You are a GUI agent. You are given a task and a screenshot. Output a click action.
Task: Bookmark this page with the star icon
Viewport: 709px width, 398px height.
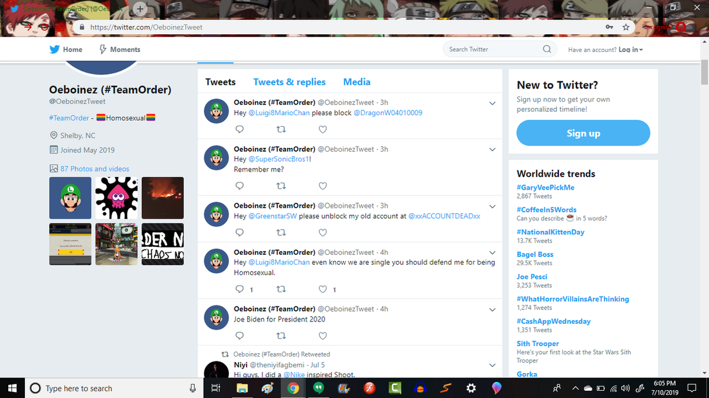click(626, 27)
